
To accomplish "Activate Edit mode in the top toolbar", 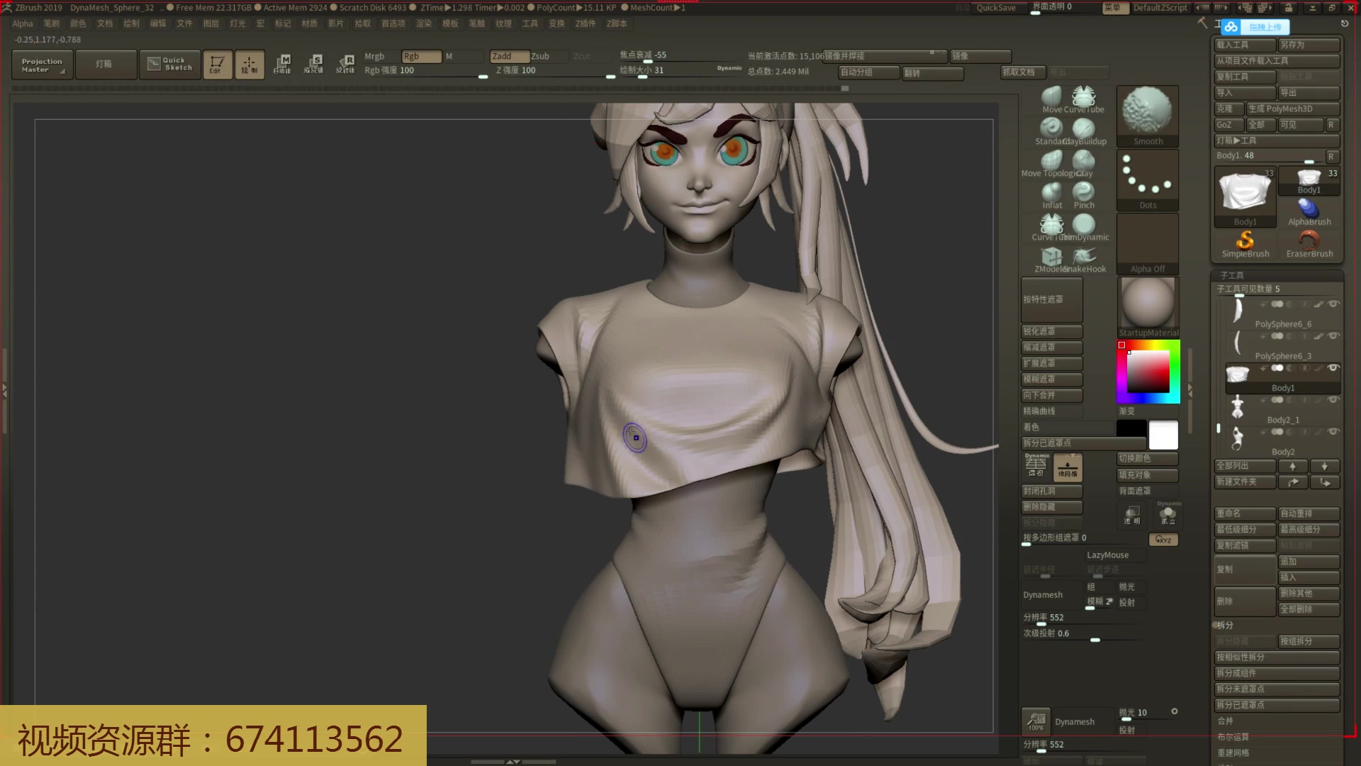I will pyautogui.click(x=218, y=64).
